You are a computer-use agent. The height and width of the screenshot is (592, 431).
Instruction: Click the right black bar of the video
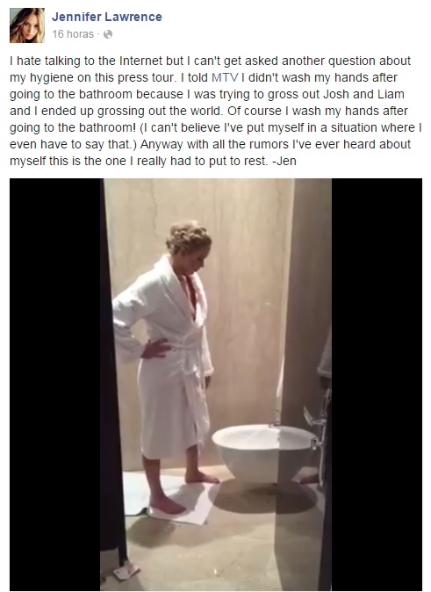(377, 385)
